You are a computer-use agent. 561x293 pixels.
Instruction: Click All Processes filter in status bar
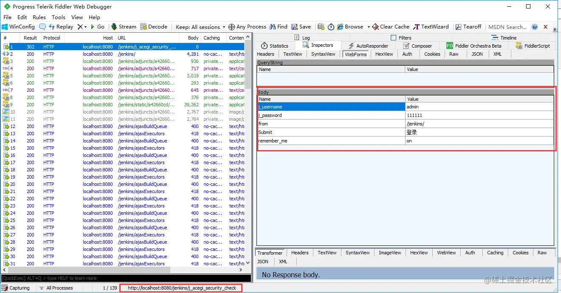[x=56, y=288]
